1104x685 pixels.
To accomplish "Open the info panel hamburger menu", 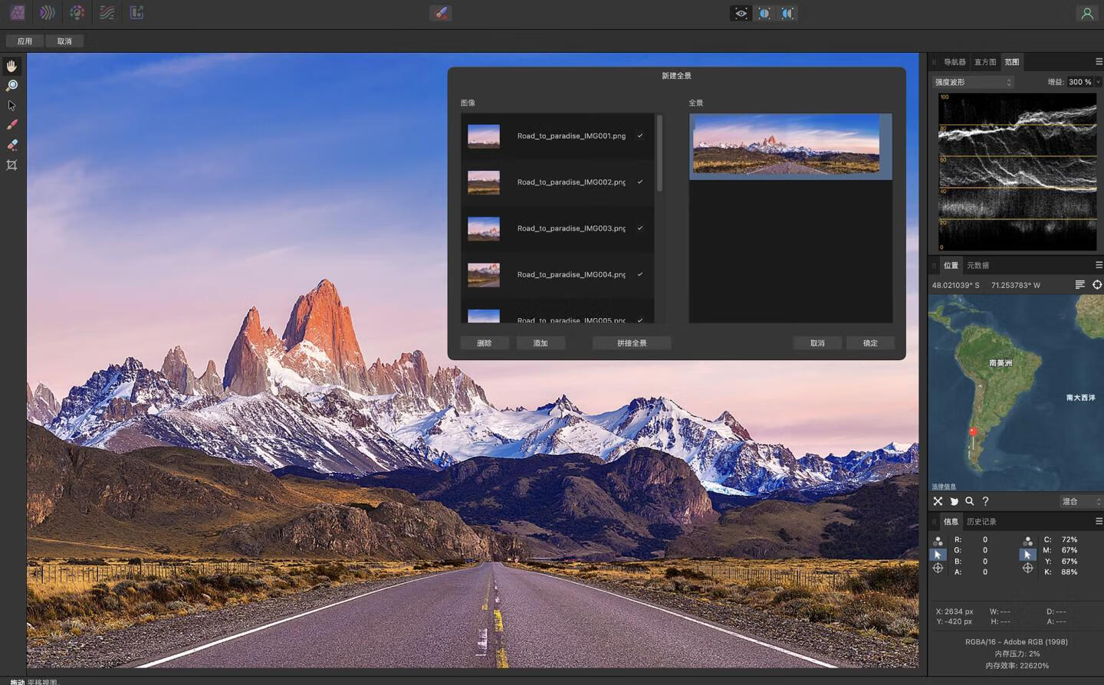I will coord(1098,521).
